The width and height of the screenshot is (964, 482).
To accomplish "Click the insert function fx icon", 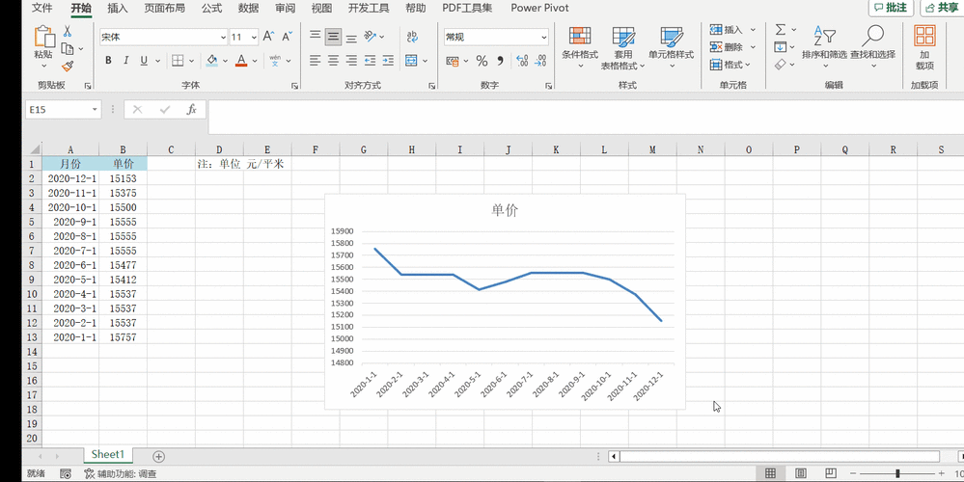I will [x=191, y=110].
